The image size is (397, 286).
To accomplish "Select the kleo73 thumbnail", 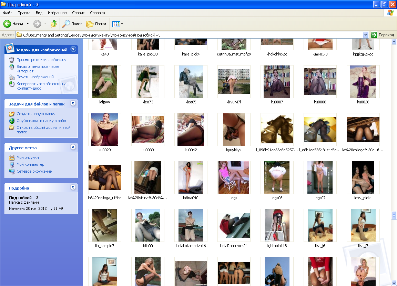I will (148, 82).
